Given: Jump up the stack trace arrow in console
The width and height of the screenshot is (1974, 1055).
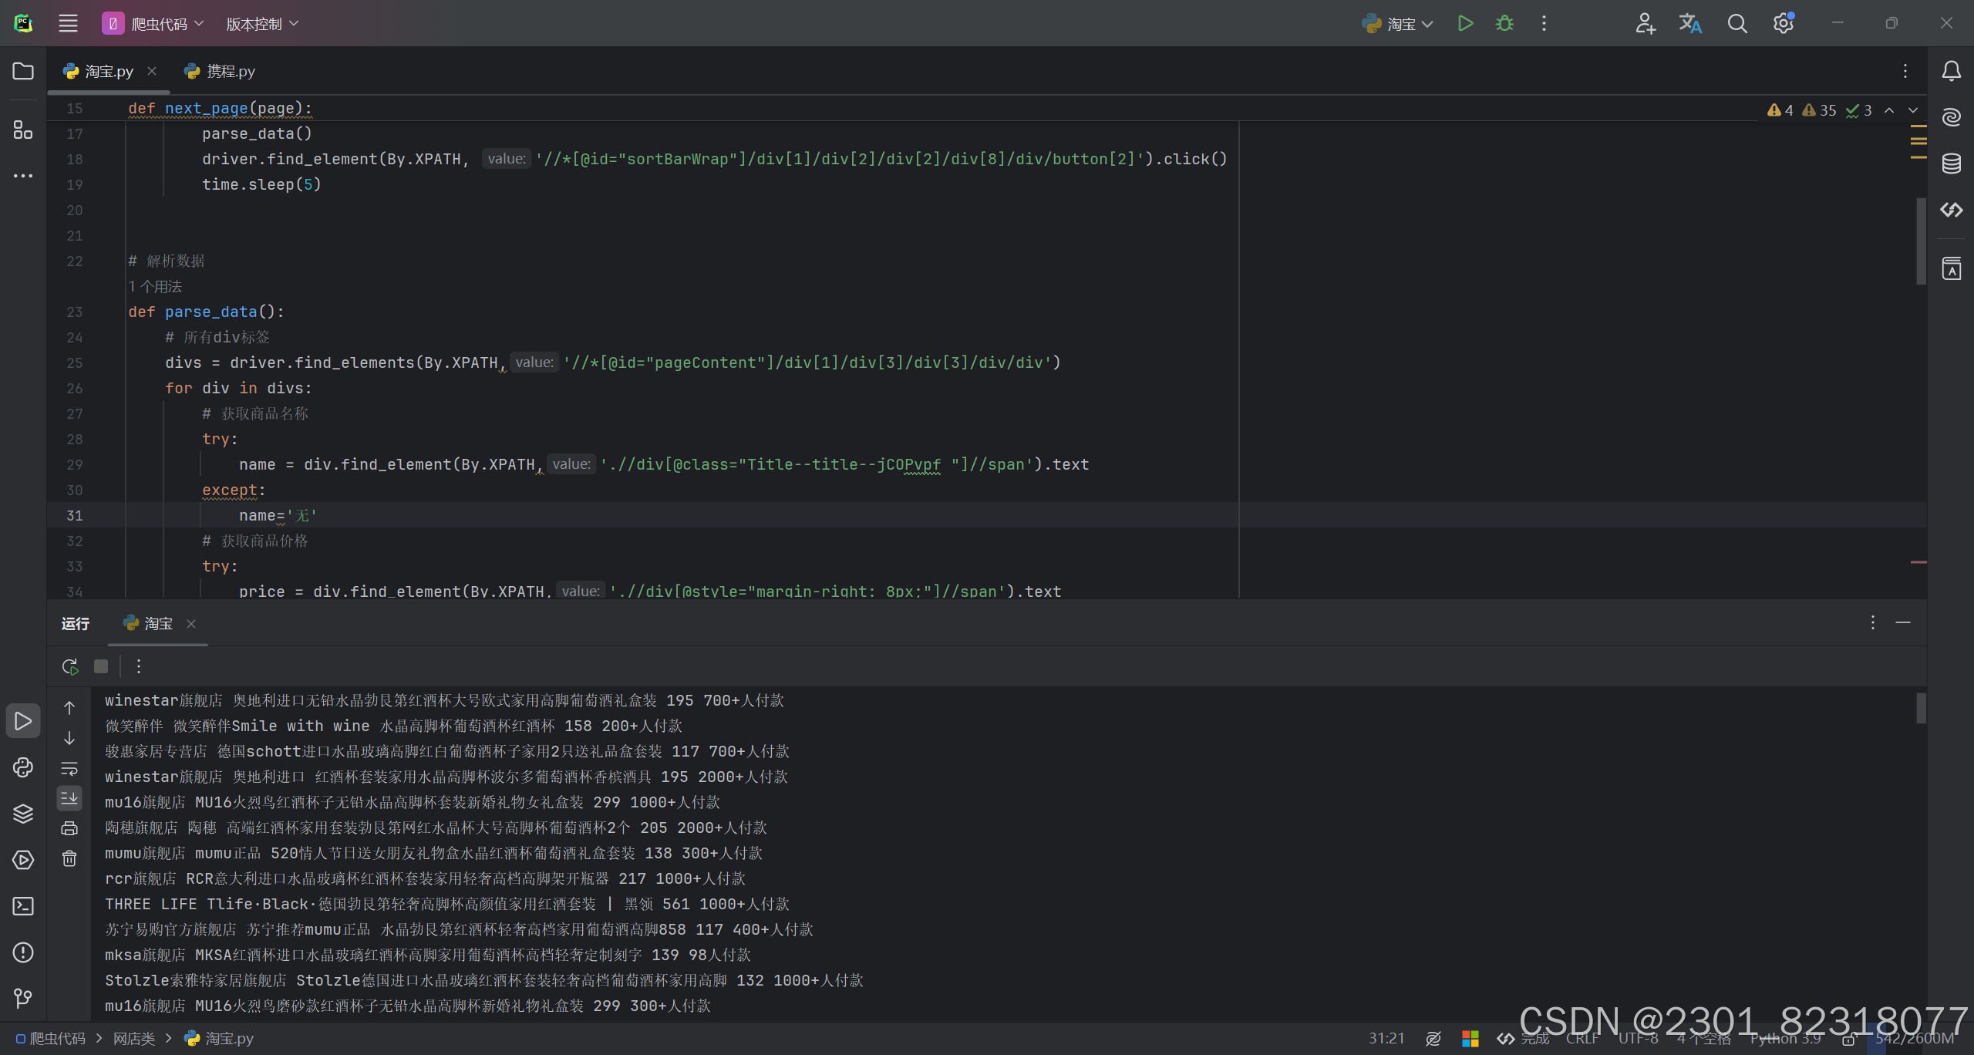Looking at the screenshot, I should click(69, 707).
